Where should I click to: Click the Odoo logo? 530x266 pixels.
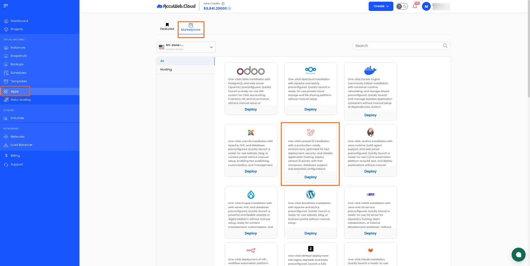(x=251, y=71)
